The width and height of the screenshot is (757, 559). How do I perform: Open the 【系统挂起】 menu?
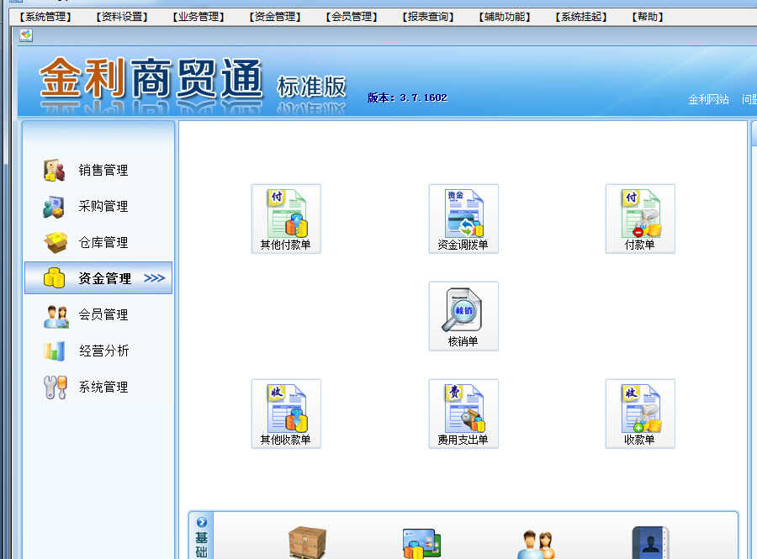pos(581,17)
